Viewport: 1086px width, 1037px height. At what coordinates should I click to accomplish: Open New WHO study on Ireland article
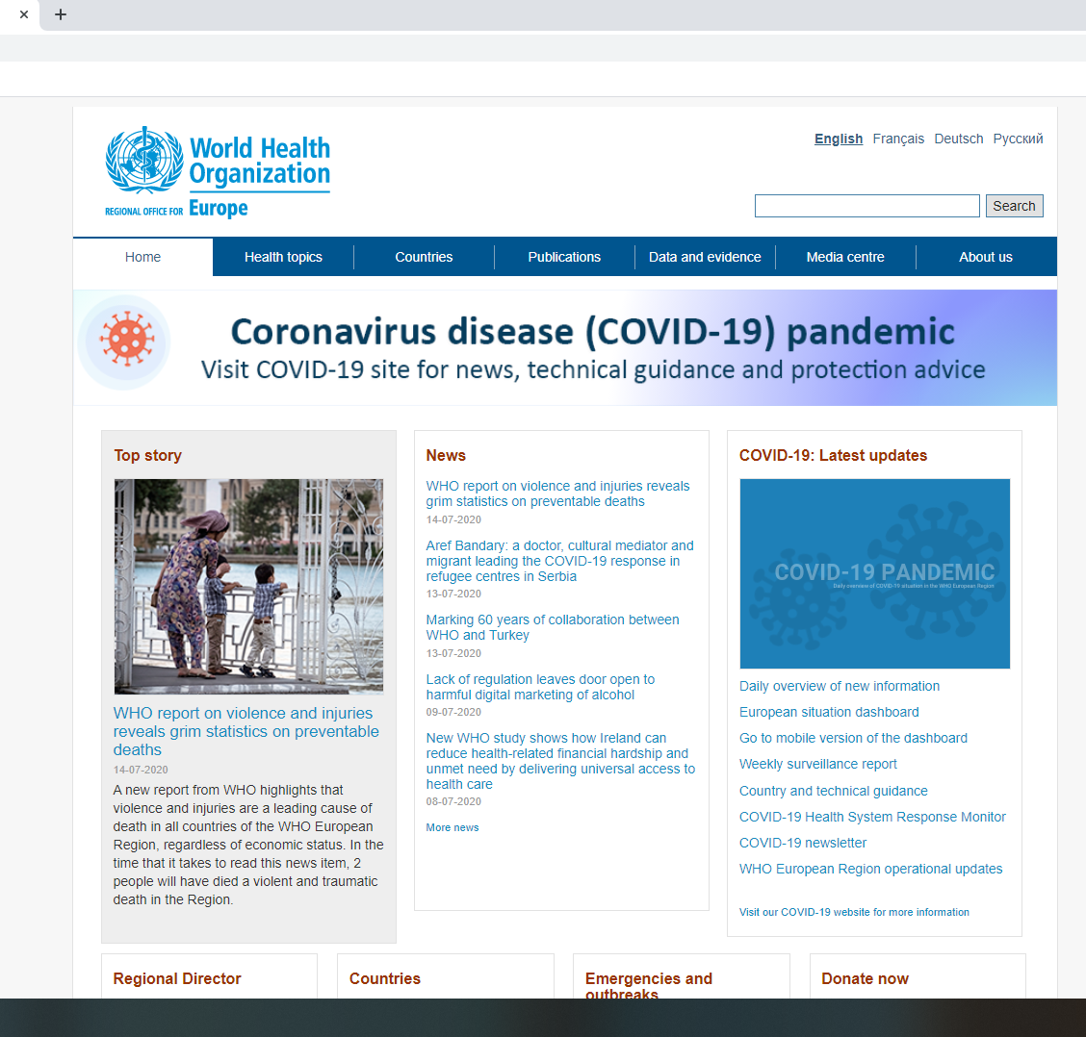(x=560, y=761)
